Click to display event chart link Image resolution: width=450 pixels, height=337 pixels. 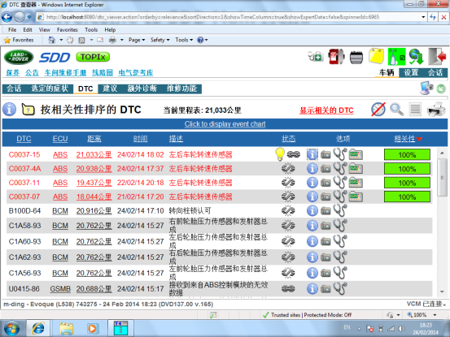point(225,124)
